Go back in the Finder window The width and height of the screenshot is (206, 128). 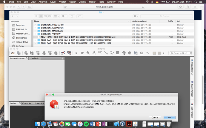(13, 16)
